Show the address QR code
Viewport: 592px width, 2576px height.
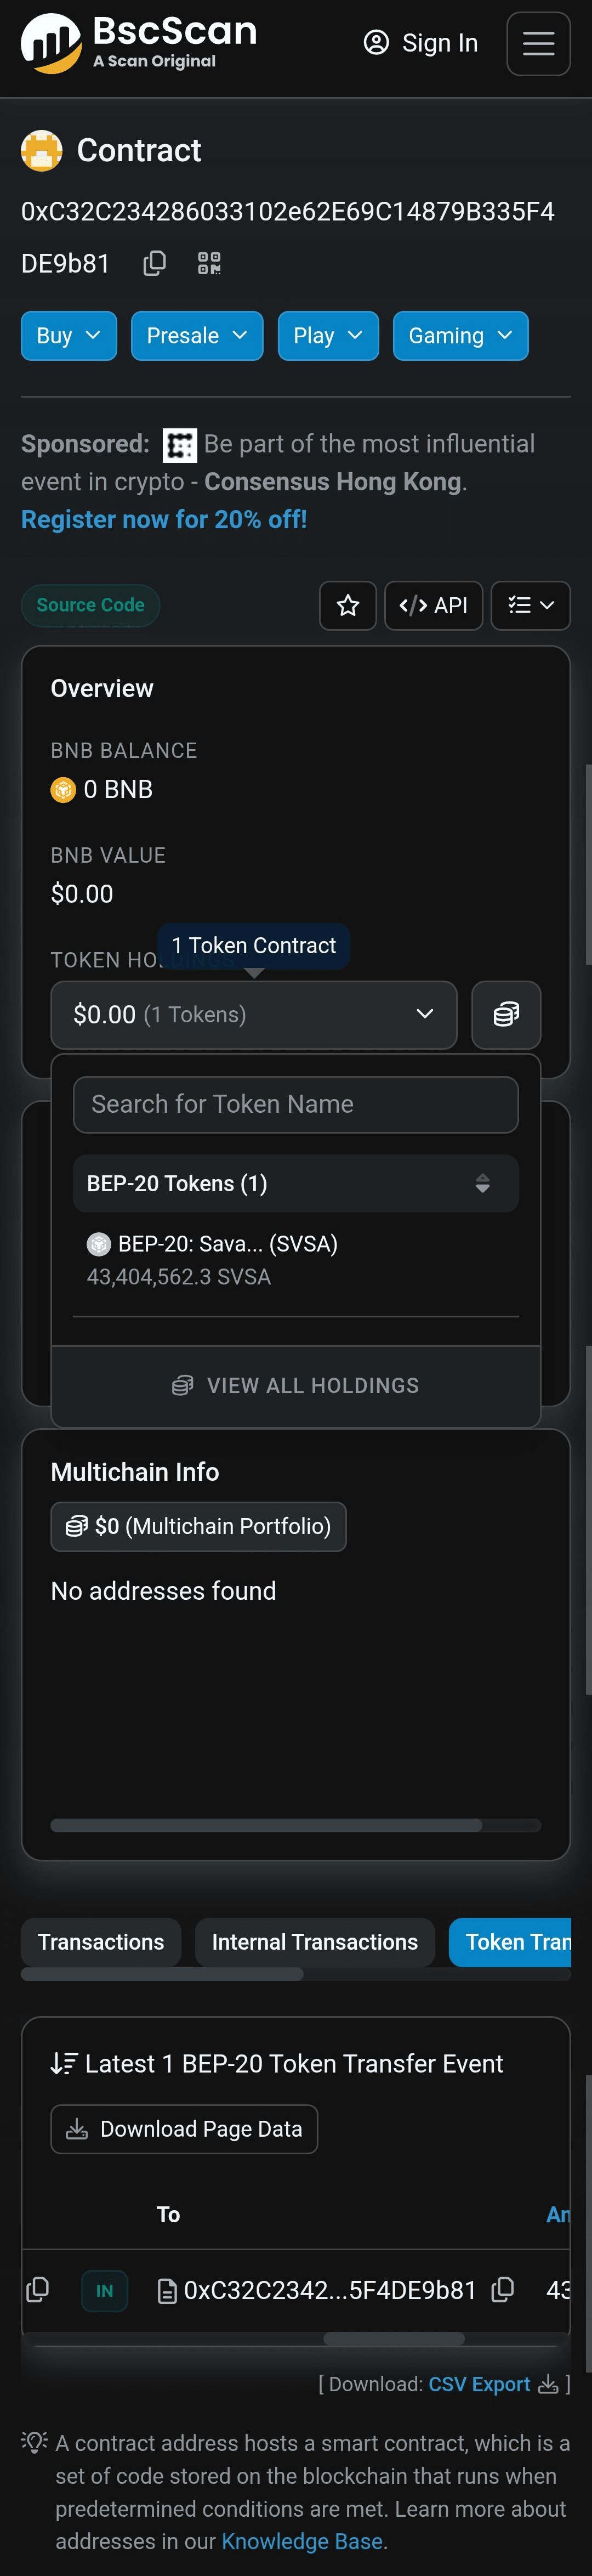pos(209,263)
